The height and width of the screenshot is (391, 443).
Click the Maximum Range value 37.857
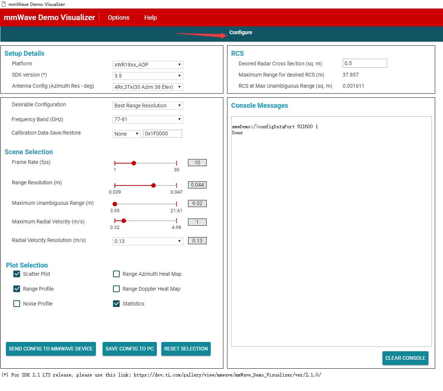(x=350, y=75)
